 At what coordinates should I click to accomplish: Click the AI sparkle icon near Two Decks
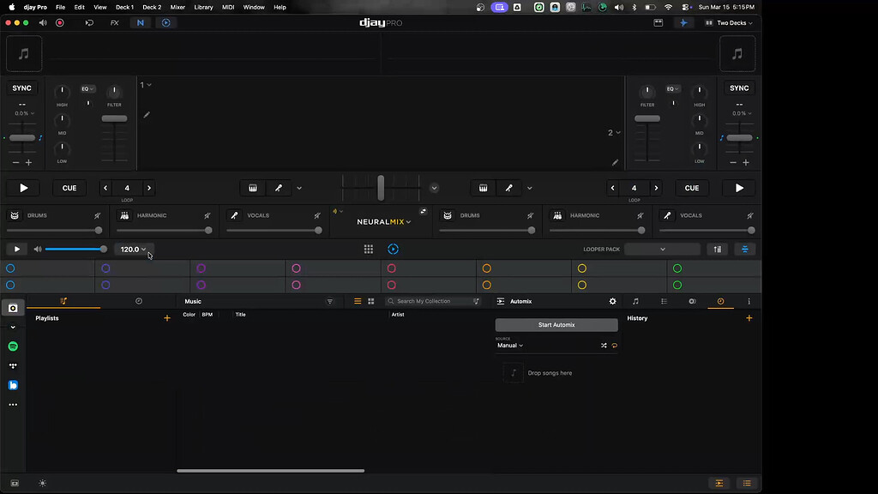pyautogui.click(x=683, y=23)
